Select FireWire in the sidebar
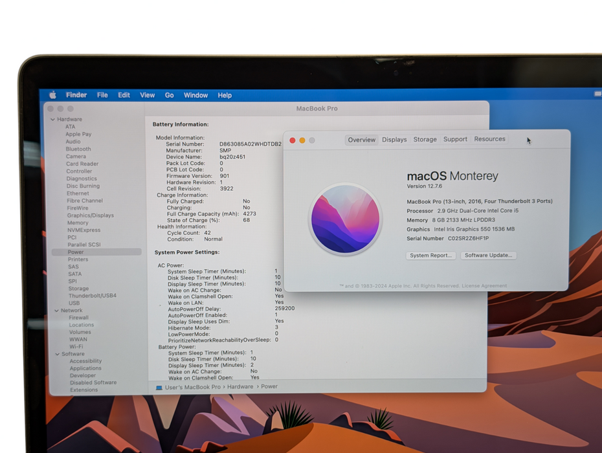This screenshot has width=602, height=453. [x=78, y=208]
